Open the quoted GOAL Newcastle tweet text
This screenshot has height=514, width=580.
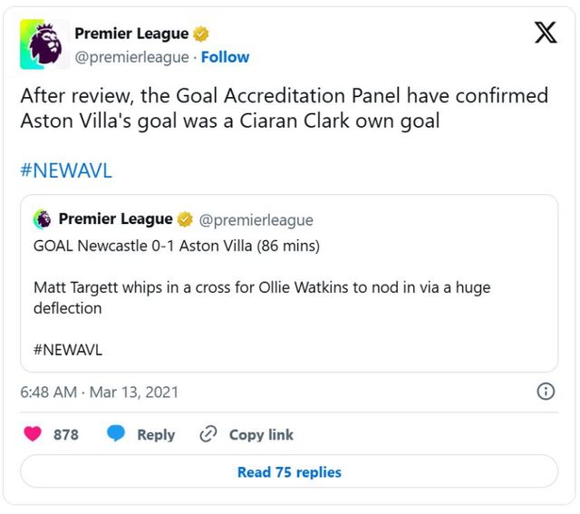[x=177, y=246]
